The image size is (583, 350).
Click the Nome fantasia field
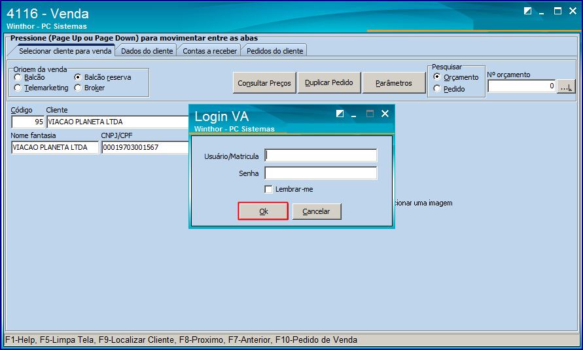55,147
